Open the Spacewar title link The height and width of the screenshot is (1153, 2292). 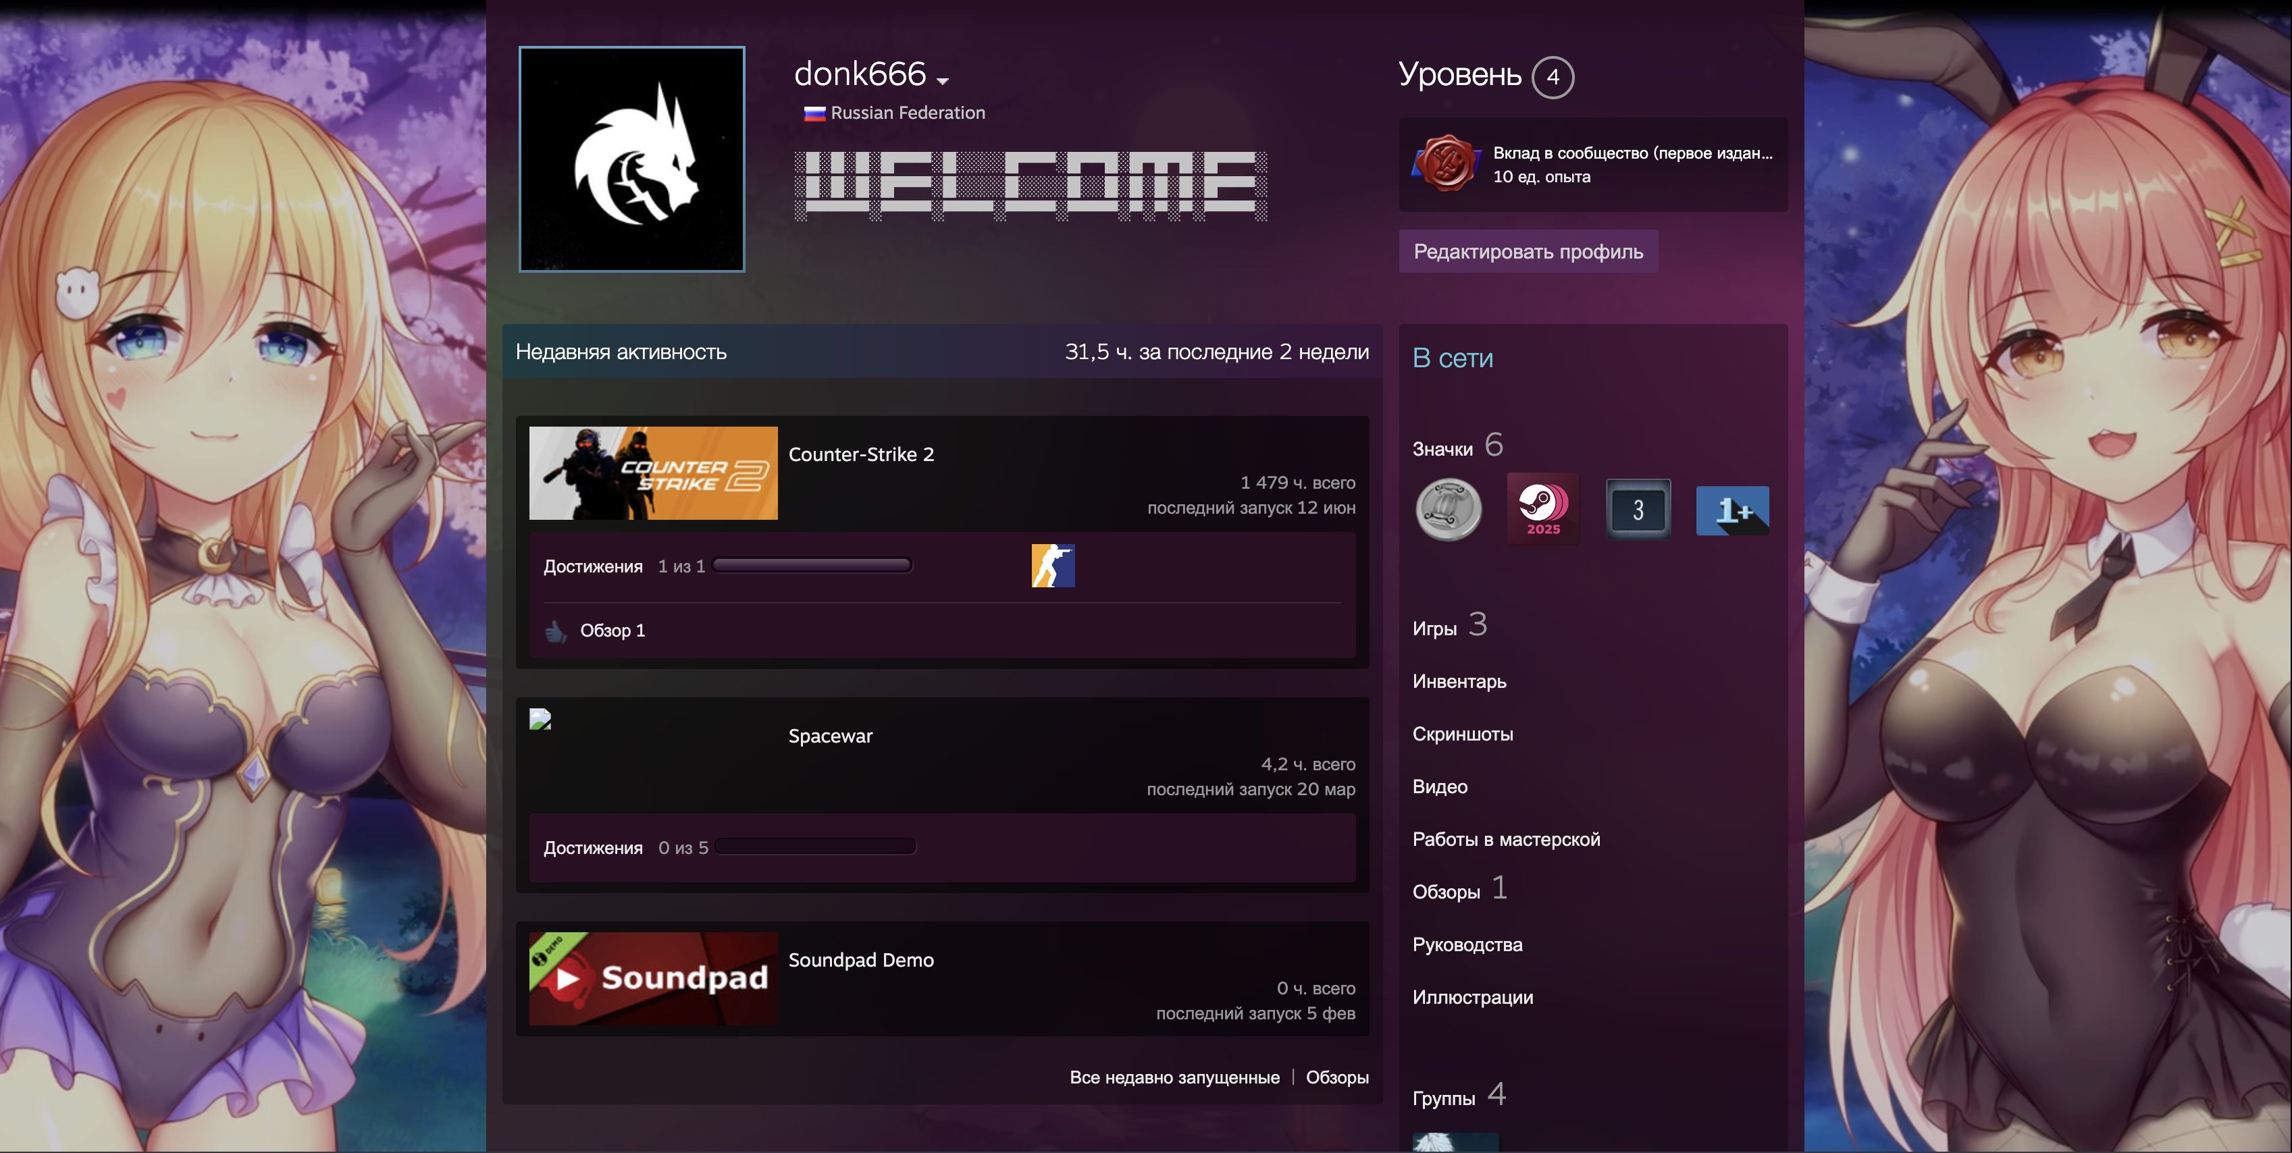(830, 736)
